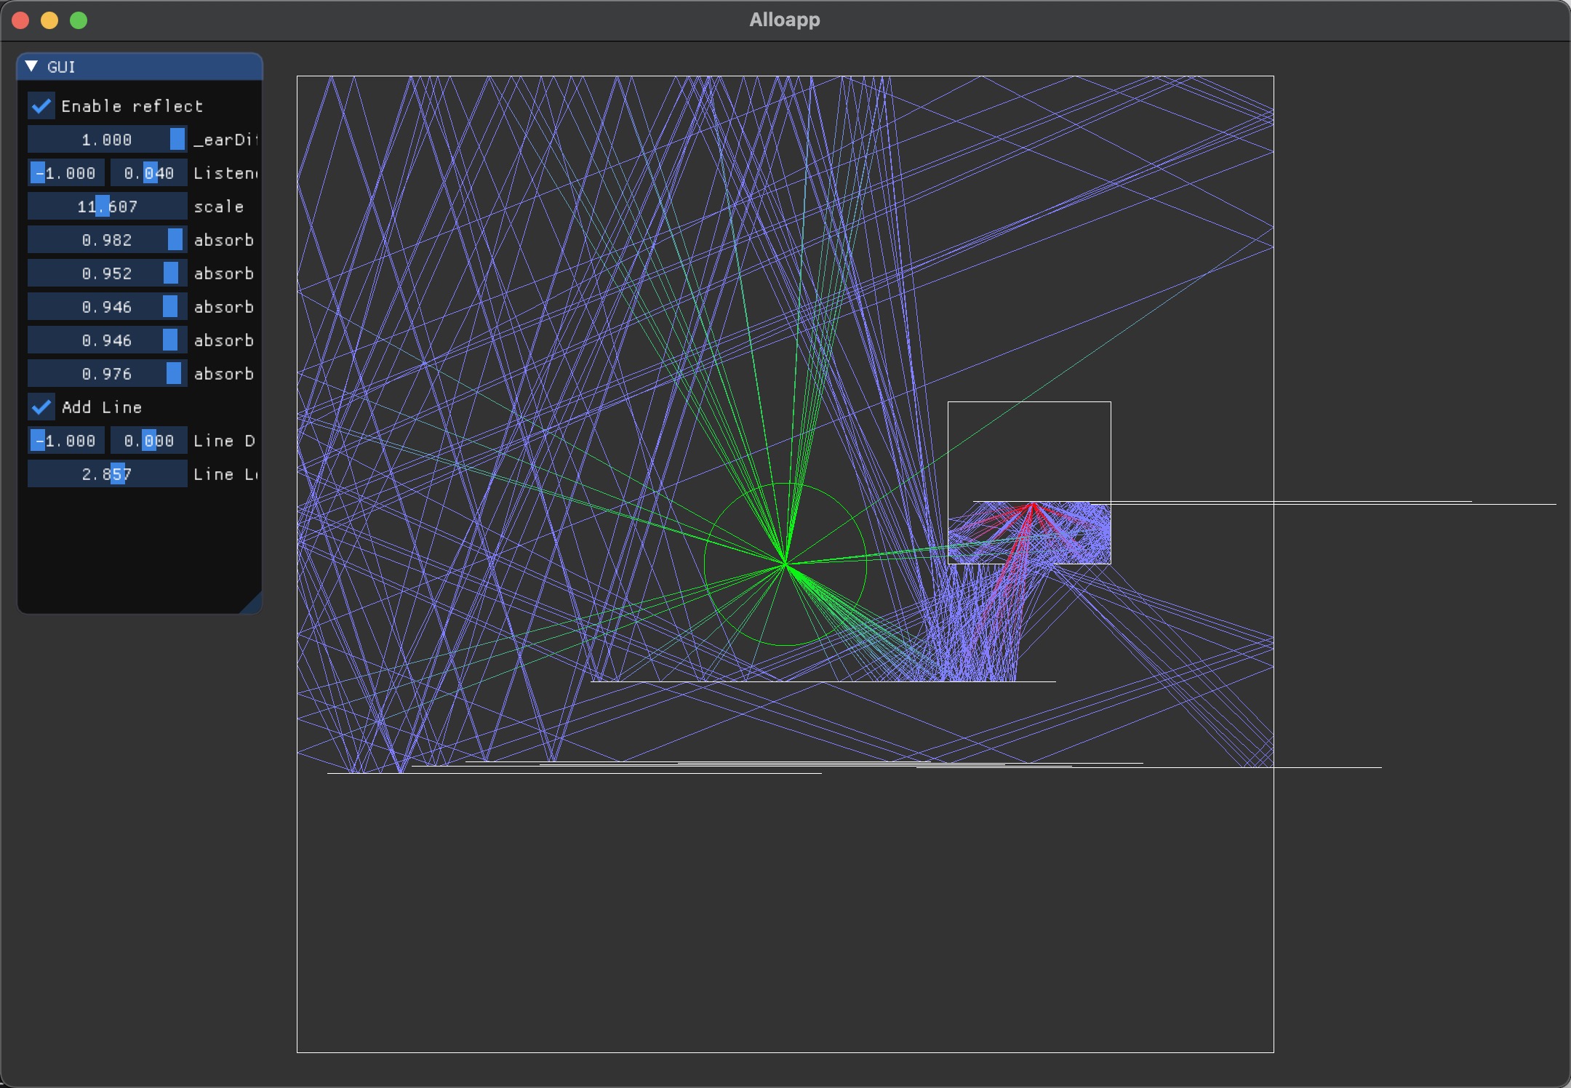Click the Enable reflect check icon
Viewport: 1571px width, 1088px height.
pos(41,105)
